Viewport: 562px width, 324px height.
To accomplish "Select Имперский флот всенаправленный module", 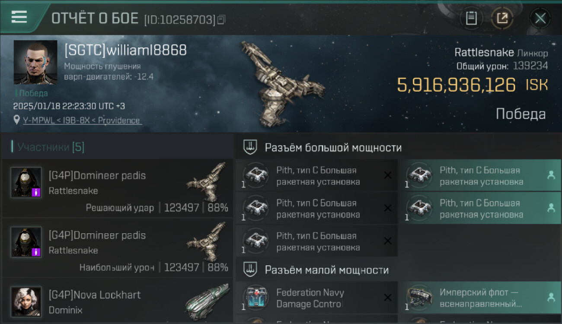I will point(480,298).
